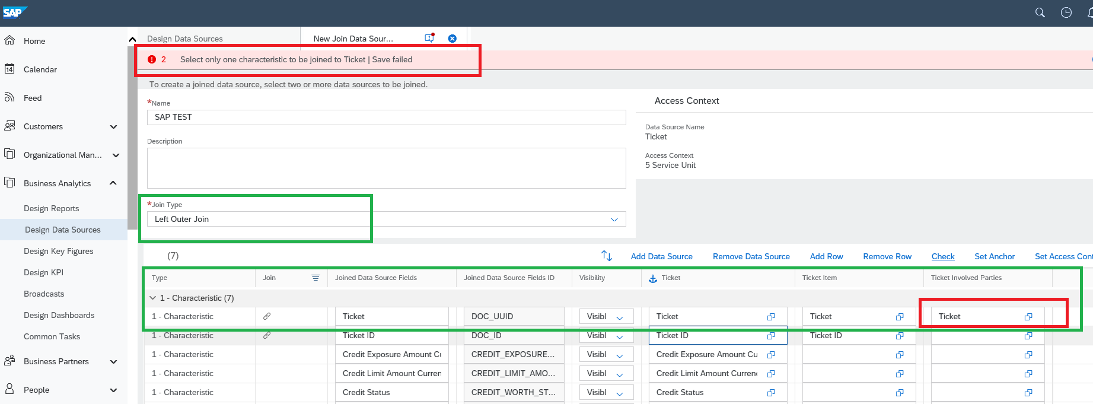Click the Organizational Management icon

point(9,154)
